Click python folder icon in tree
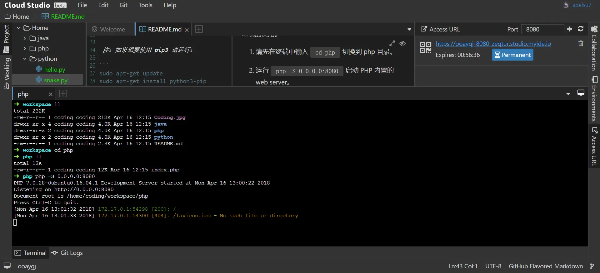Viewport: 600px width, 273px height. 33,59
